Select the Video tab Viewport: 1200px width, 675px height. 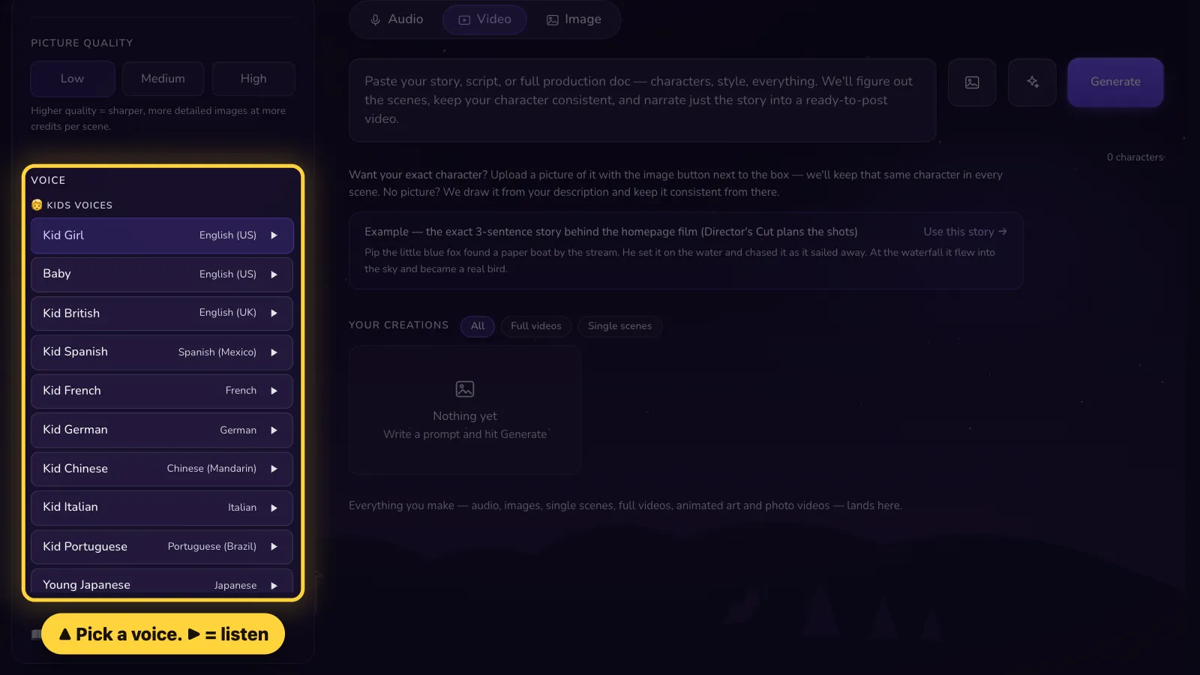pyautogui.click(x=484, y=19)
